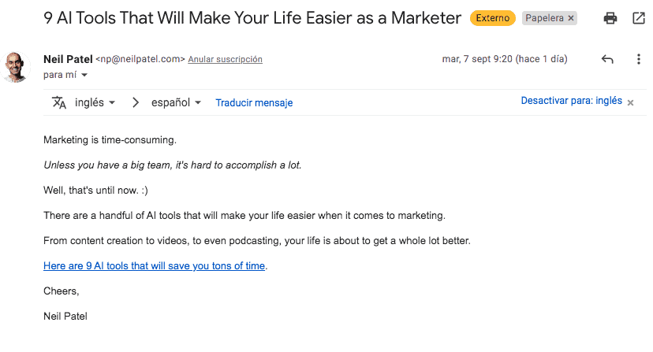This screenshot has width=653, height=352.
Task: Click the reply arrow icon
Action: (607, 59)
